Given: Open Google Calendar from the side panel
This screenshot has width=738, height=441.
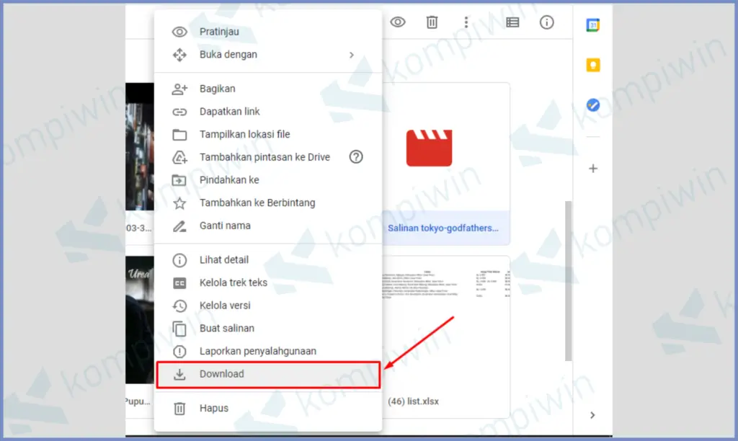Looking at the screenshot, I should tap(592, 25).
